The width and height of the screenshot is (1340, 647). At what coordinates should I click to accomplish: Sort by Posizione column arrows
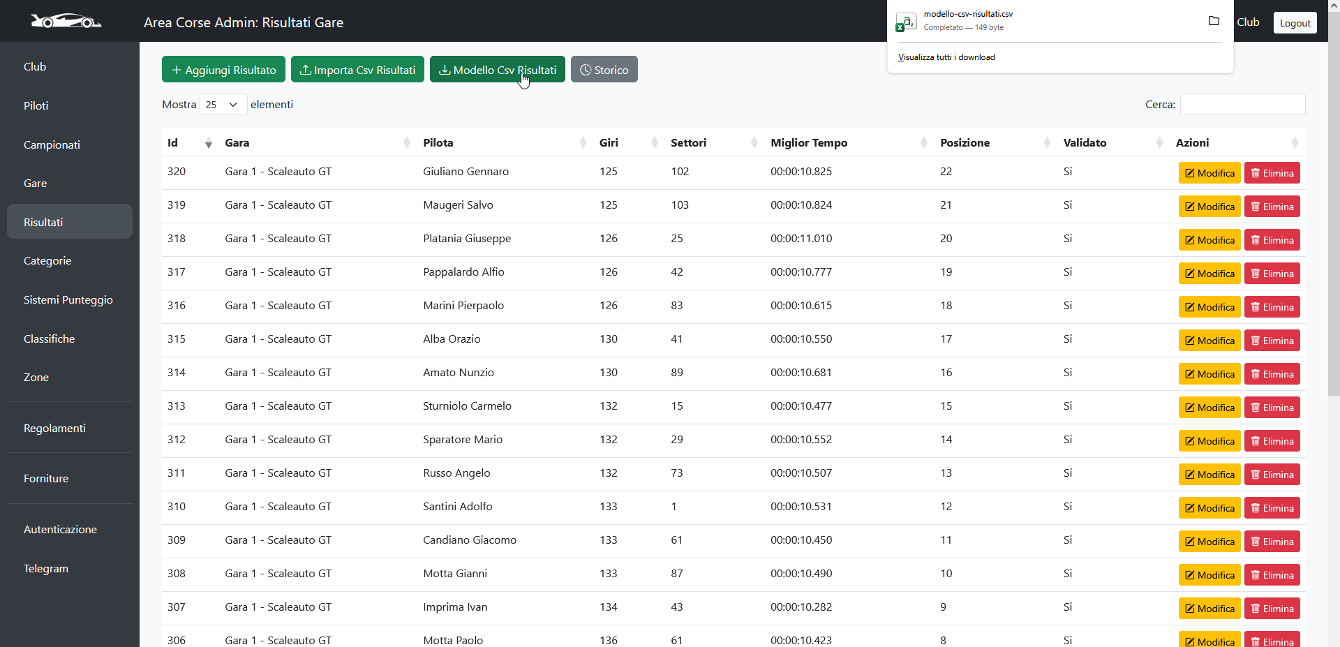coord(1047,143)
